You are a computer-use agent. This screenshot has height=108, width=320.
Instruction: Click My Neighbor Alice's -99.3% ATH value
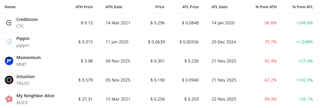(x=270, y=99)
